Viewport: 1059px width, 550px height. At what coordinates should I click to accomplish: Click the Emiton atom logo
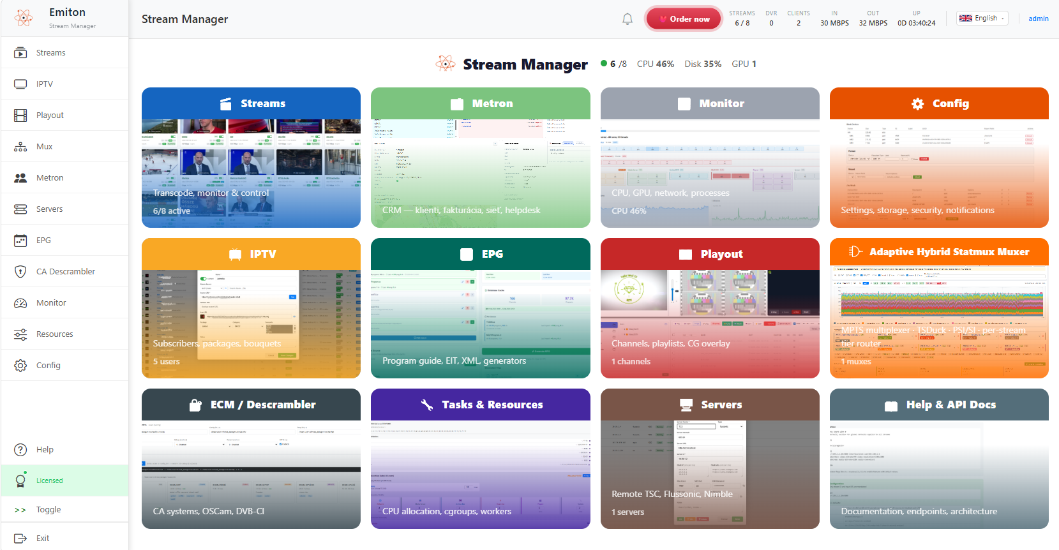[24, 18]
